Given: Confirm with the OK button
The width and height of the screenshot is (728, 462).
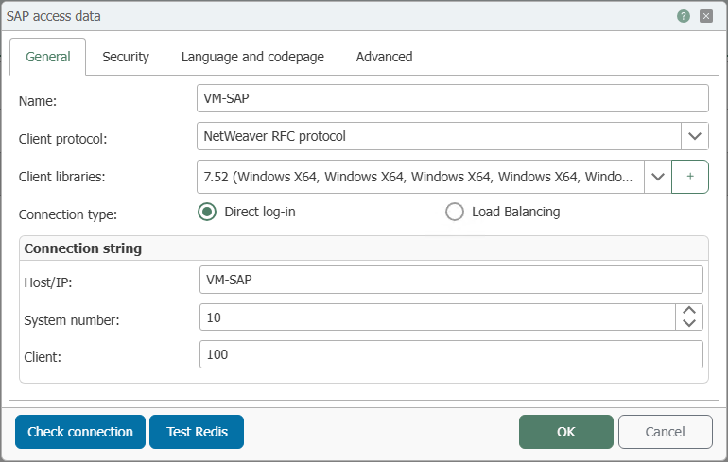Looking at the screenshot, I should click(x=566, y=432).
